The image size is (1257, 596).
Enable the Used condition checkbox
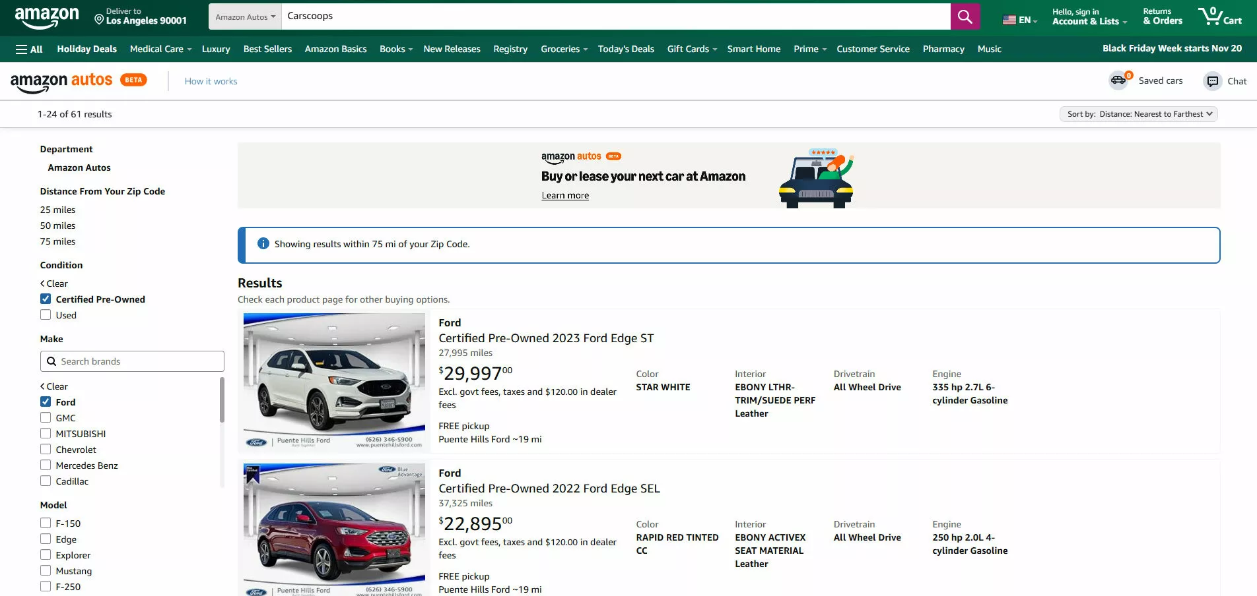(46, 314)
